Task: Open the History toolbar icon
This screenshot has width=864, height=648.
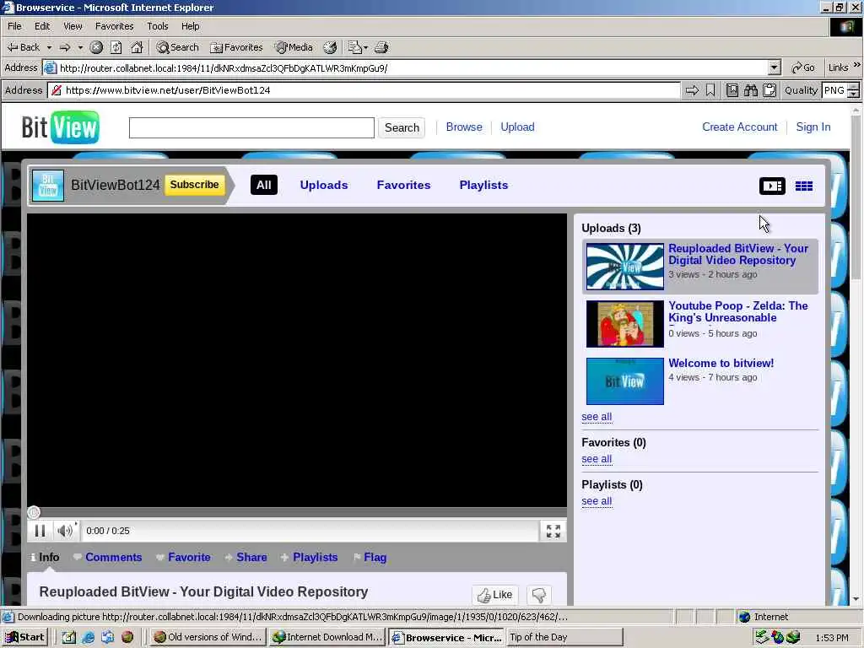Action: (x=330, y=47)
